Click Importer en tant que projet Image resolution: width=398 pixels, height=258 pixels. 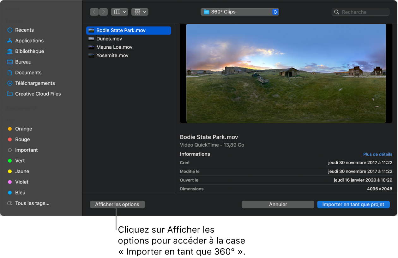(353, 204)
